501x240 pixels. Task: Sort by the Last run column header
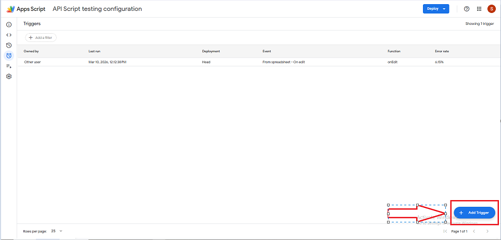[94, 51]
